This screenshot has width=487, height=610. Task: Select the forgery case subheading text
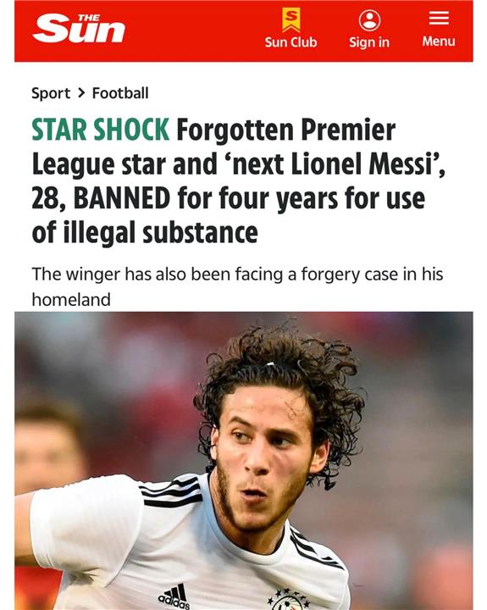(x=237, y=286)
